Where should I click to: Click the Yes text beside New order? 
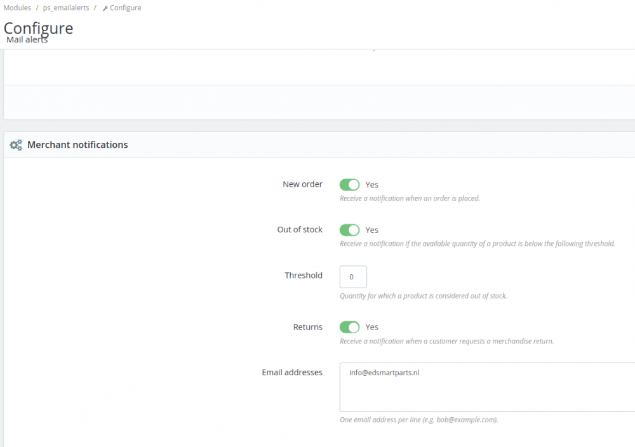coord(372,185)
